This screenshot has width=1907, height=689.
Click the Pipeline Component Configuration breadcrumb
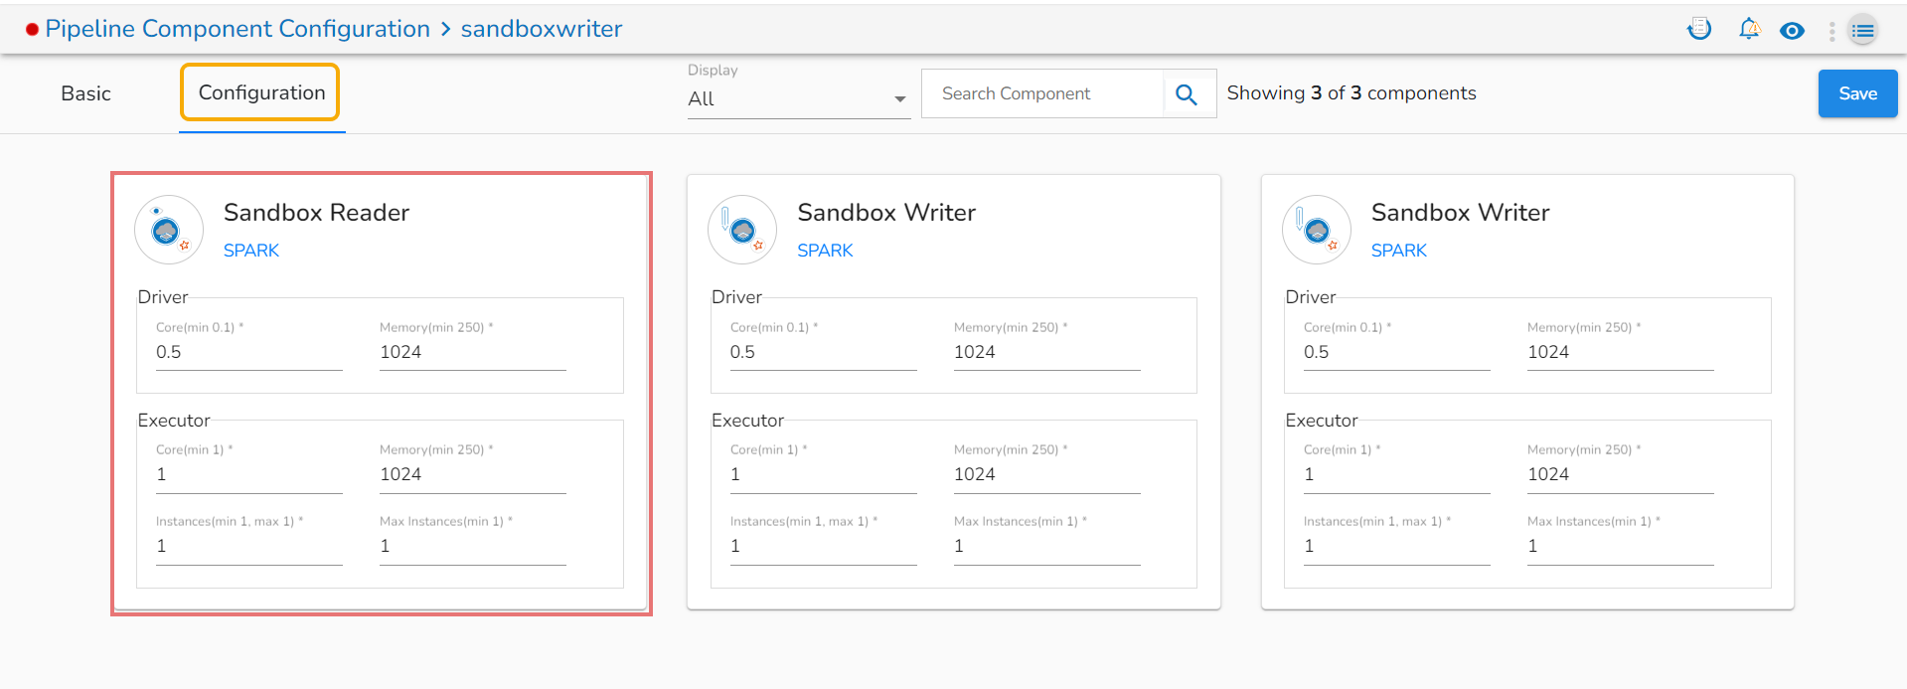(x=238, y=29)
